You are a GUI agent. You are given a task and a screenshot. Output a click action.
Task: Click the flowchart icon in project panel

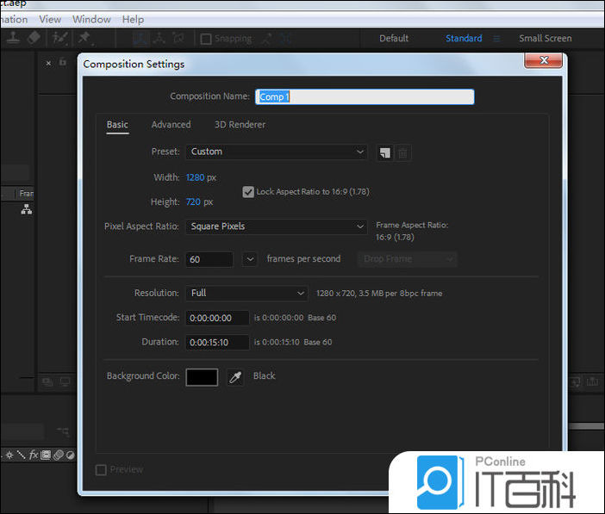coord(26,209)
